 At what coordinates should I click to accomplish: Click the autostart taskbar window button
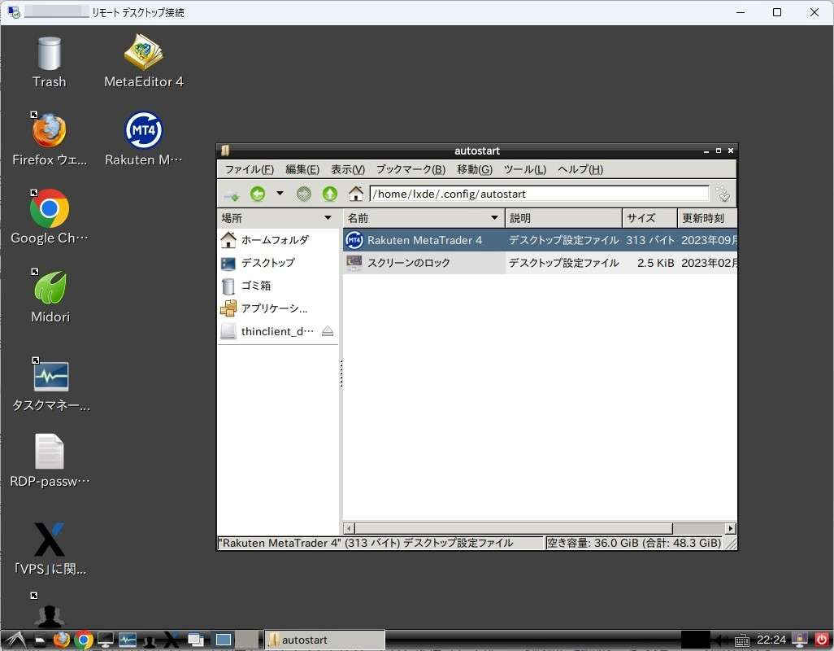tap(324, 640)
